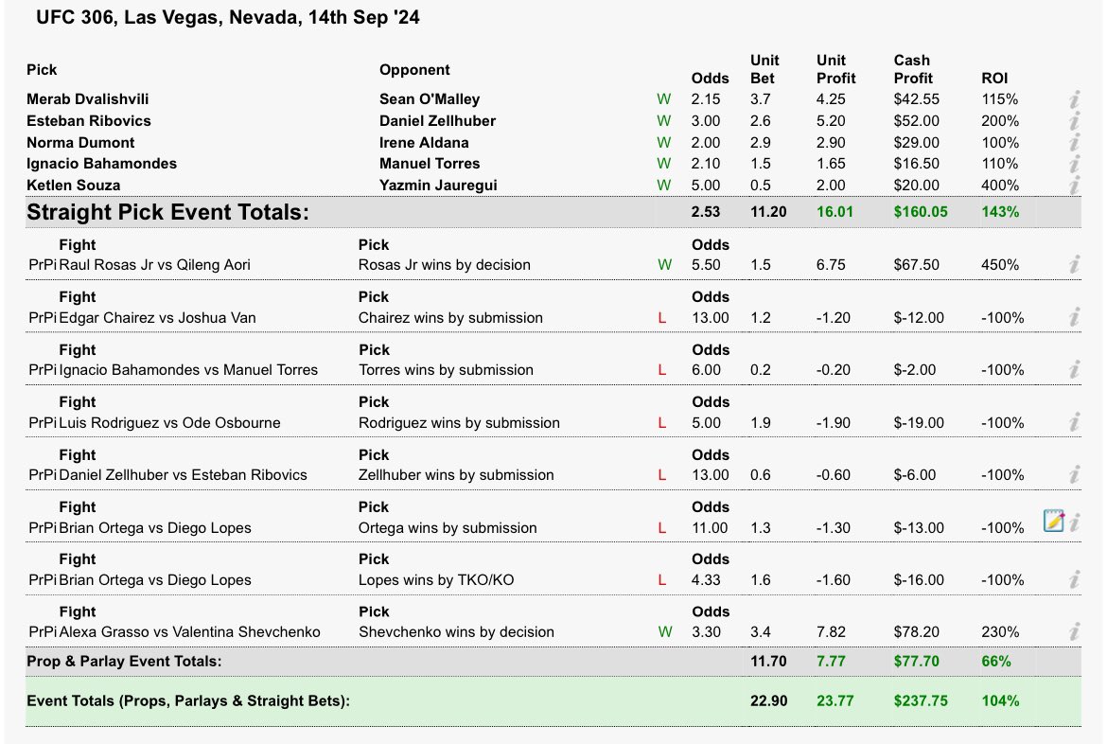Open info icon for Ortega submission prop

pos(1074,523)
